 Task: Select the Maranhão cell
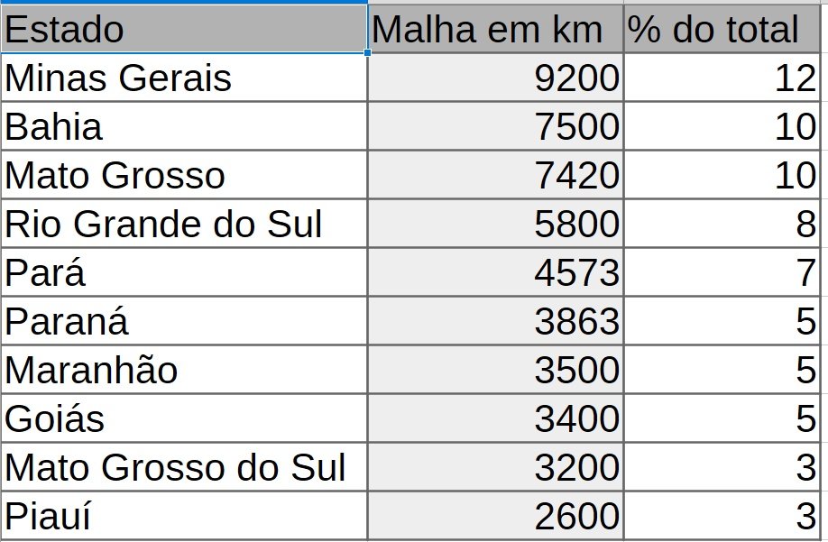click(x=184, y=370)
